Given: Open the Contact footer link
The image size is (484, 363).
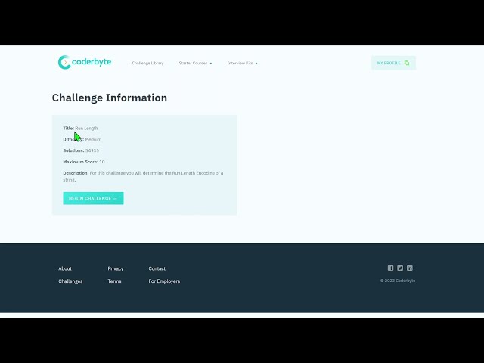Looking at the screenshot, I should point(157,268).
